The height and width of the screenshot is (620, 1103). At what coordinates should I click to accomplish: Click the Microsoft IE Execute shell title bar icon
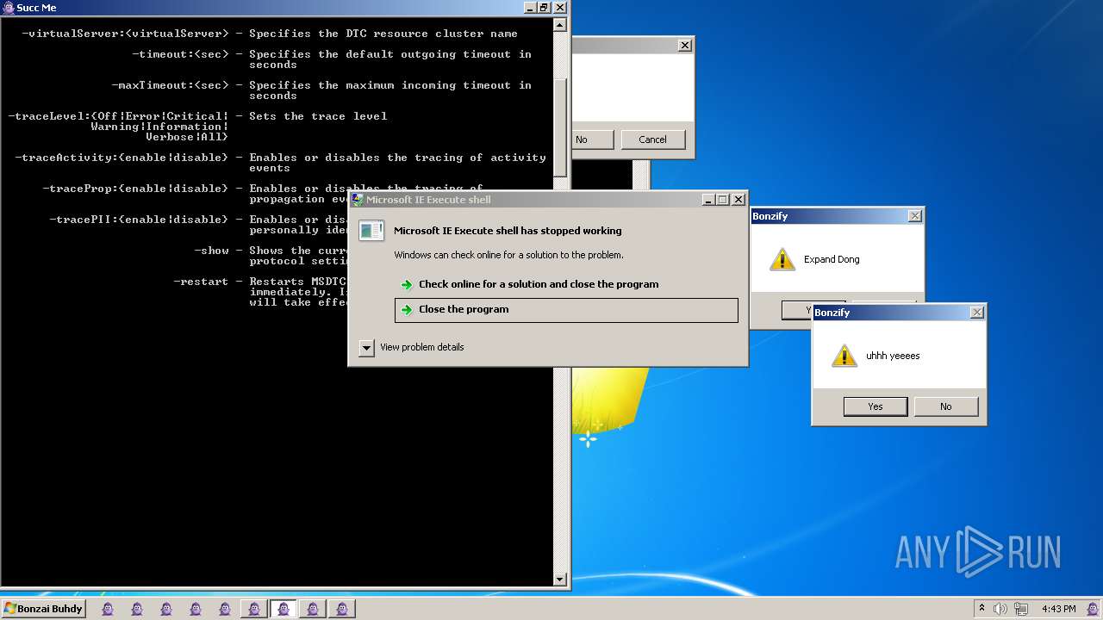358,199
